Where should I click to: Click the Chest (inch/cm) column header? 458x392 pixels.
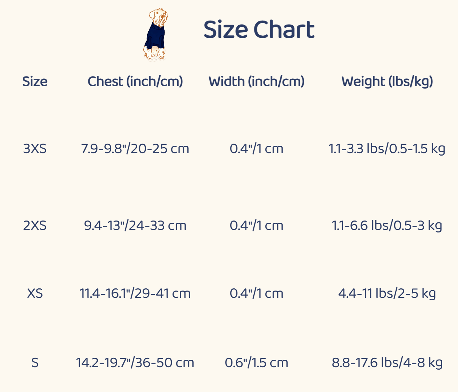point(135,82)
